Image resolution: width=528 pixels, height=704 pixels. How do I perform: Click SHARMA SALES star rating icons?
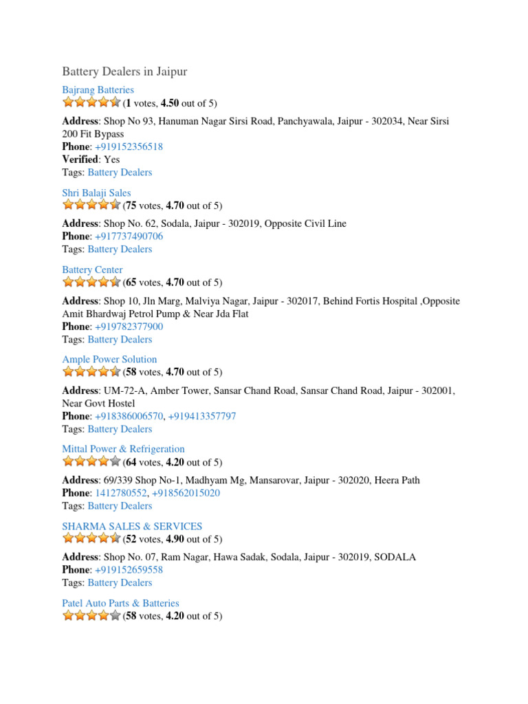[x=91, y=538]
